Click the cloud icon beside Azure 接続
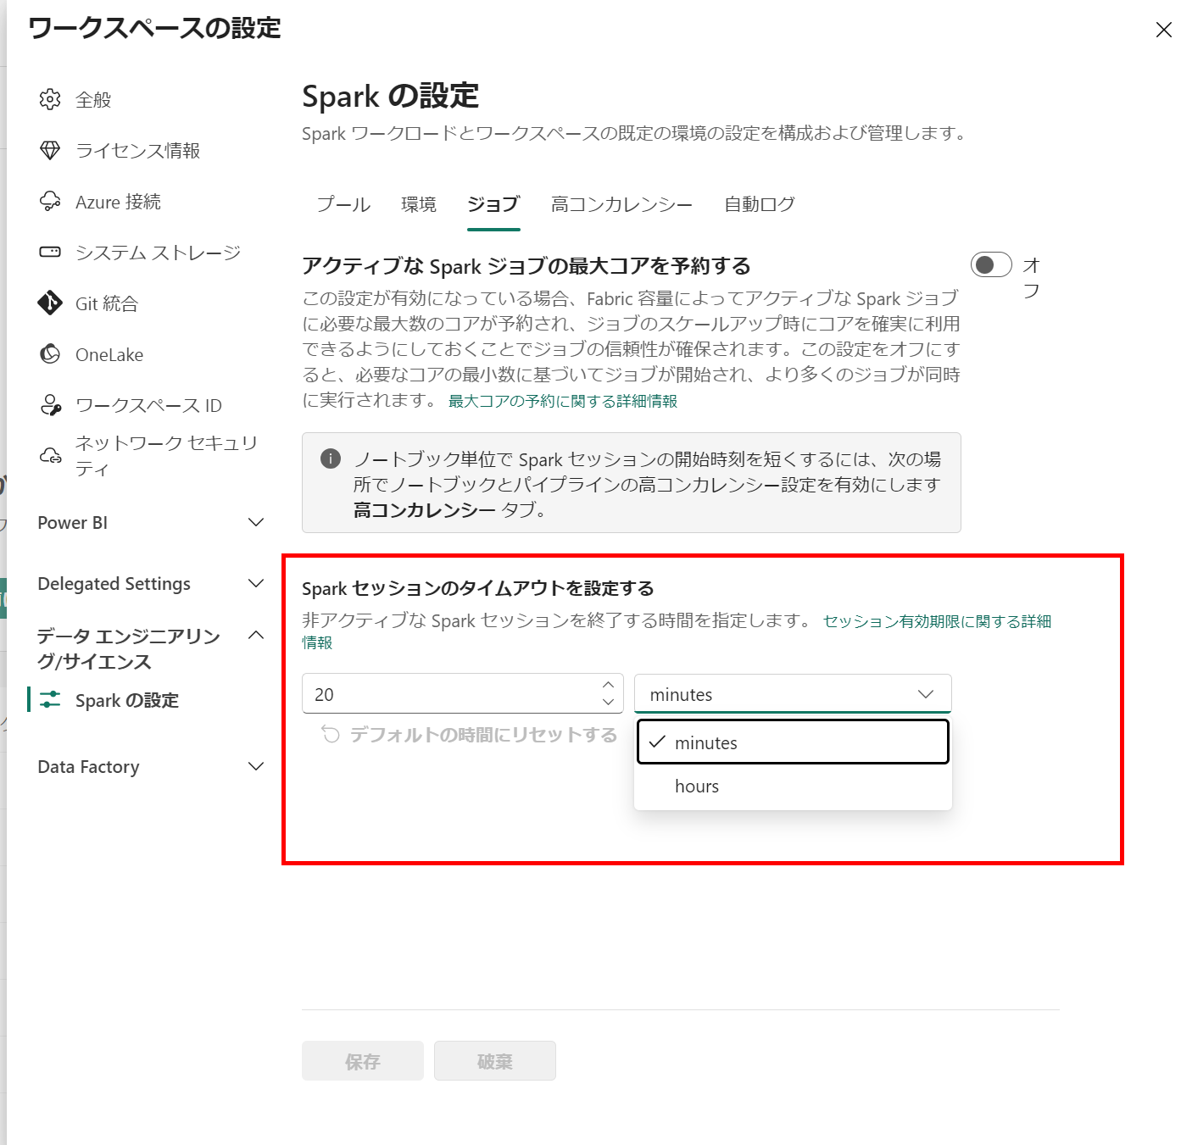This screenshot has height=1145, width=1181. (x=50, y=201)
